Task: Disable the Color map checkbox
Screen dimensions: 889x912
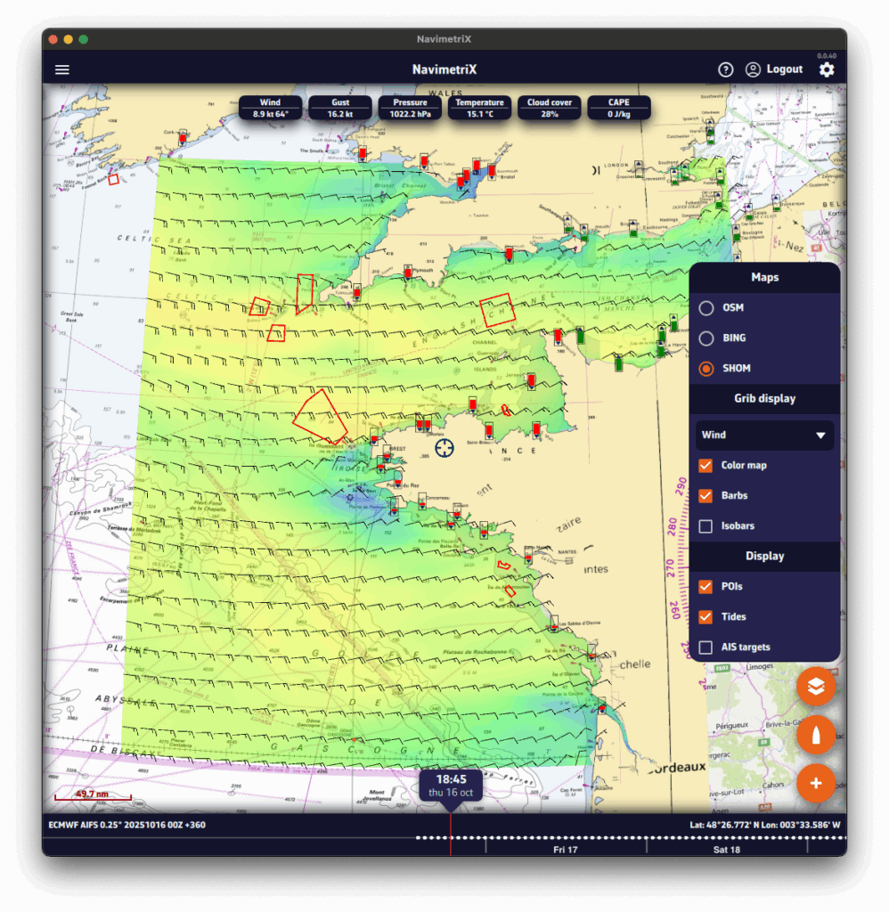Action: click(x=706, y=466)
